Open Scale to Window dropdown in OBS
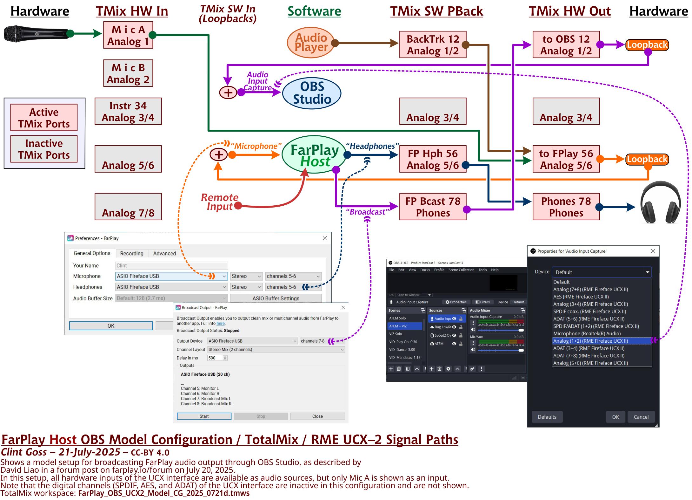 click(x=414, y=295)
